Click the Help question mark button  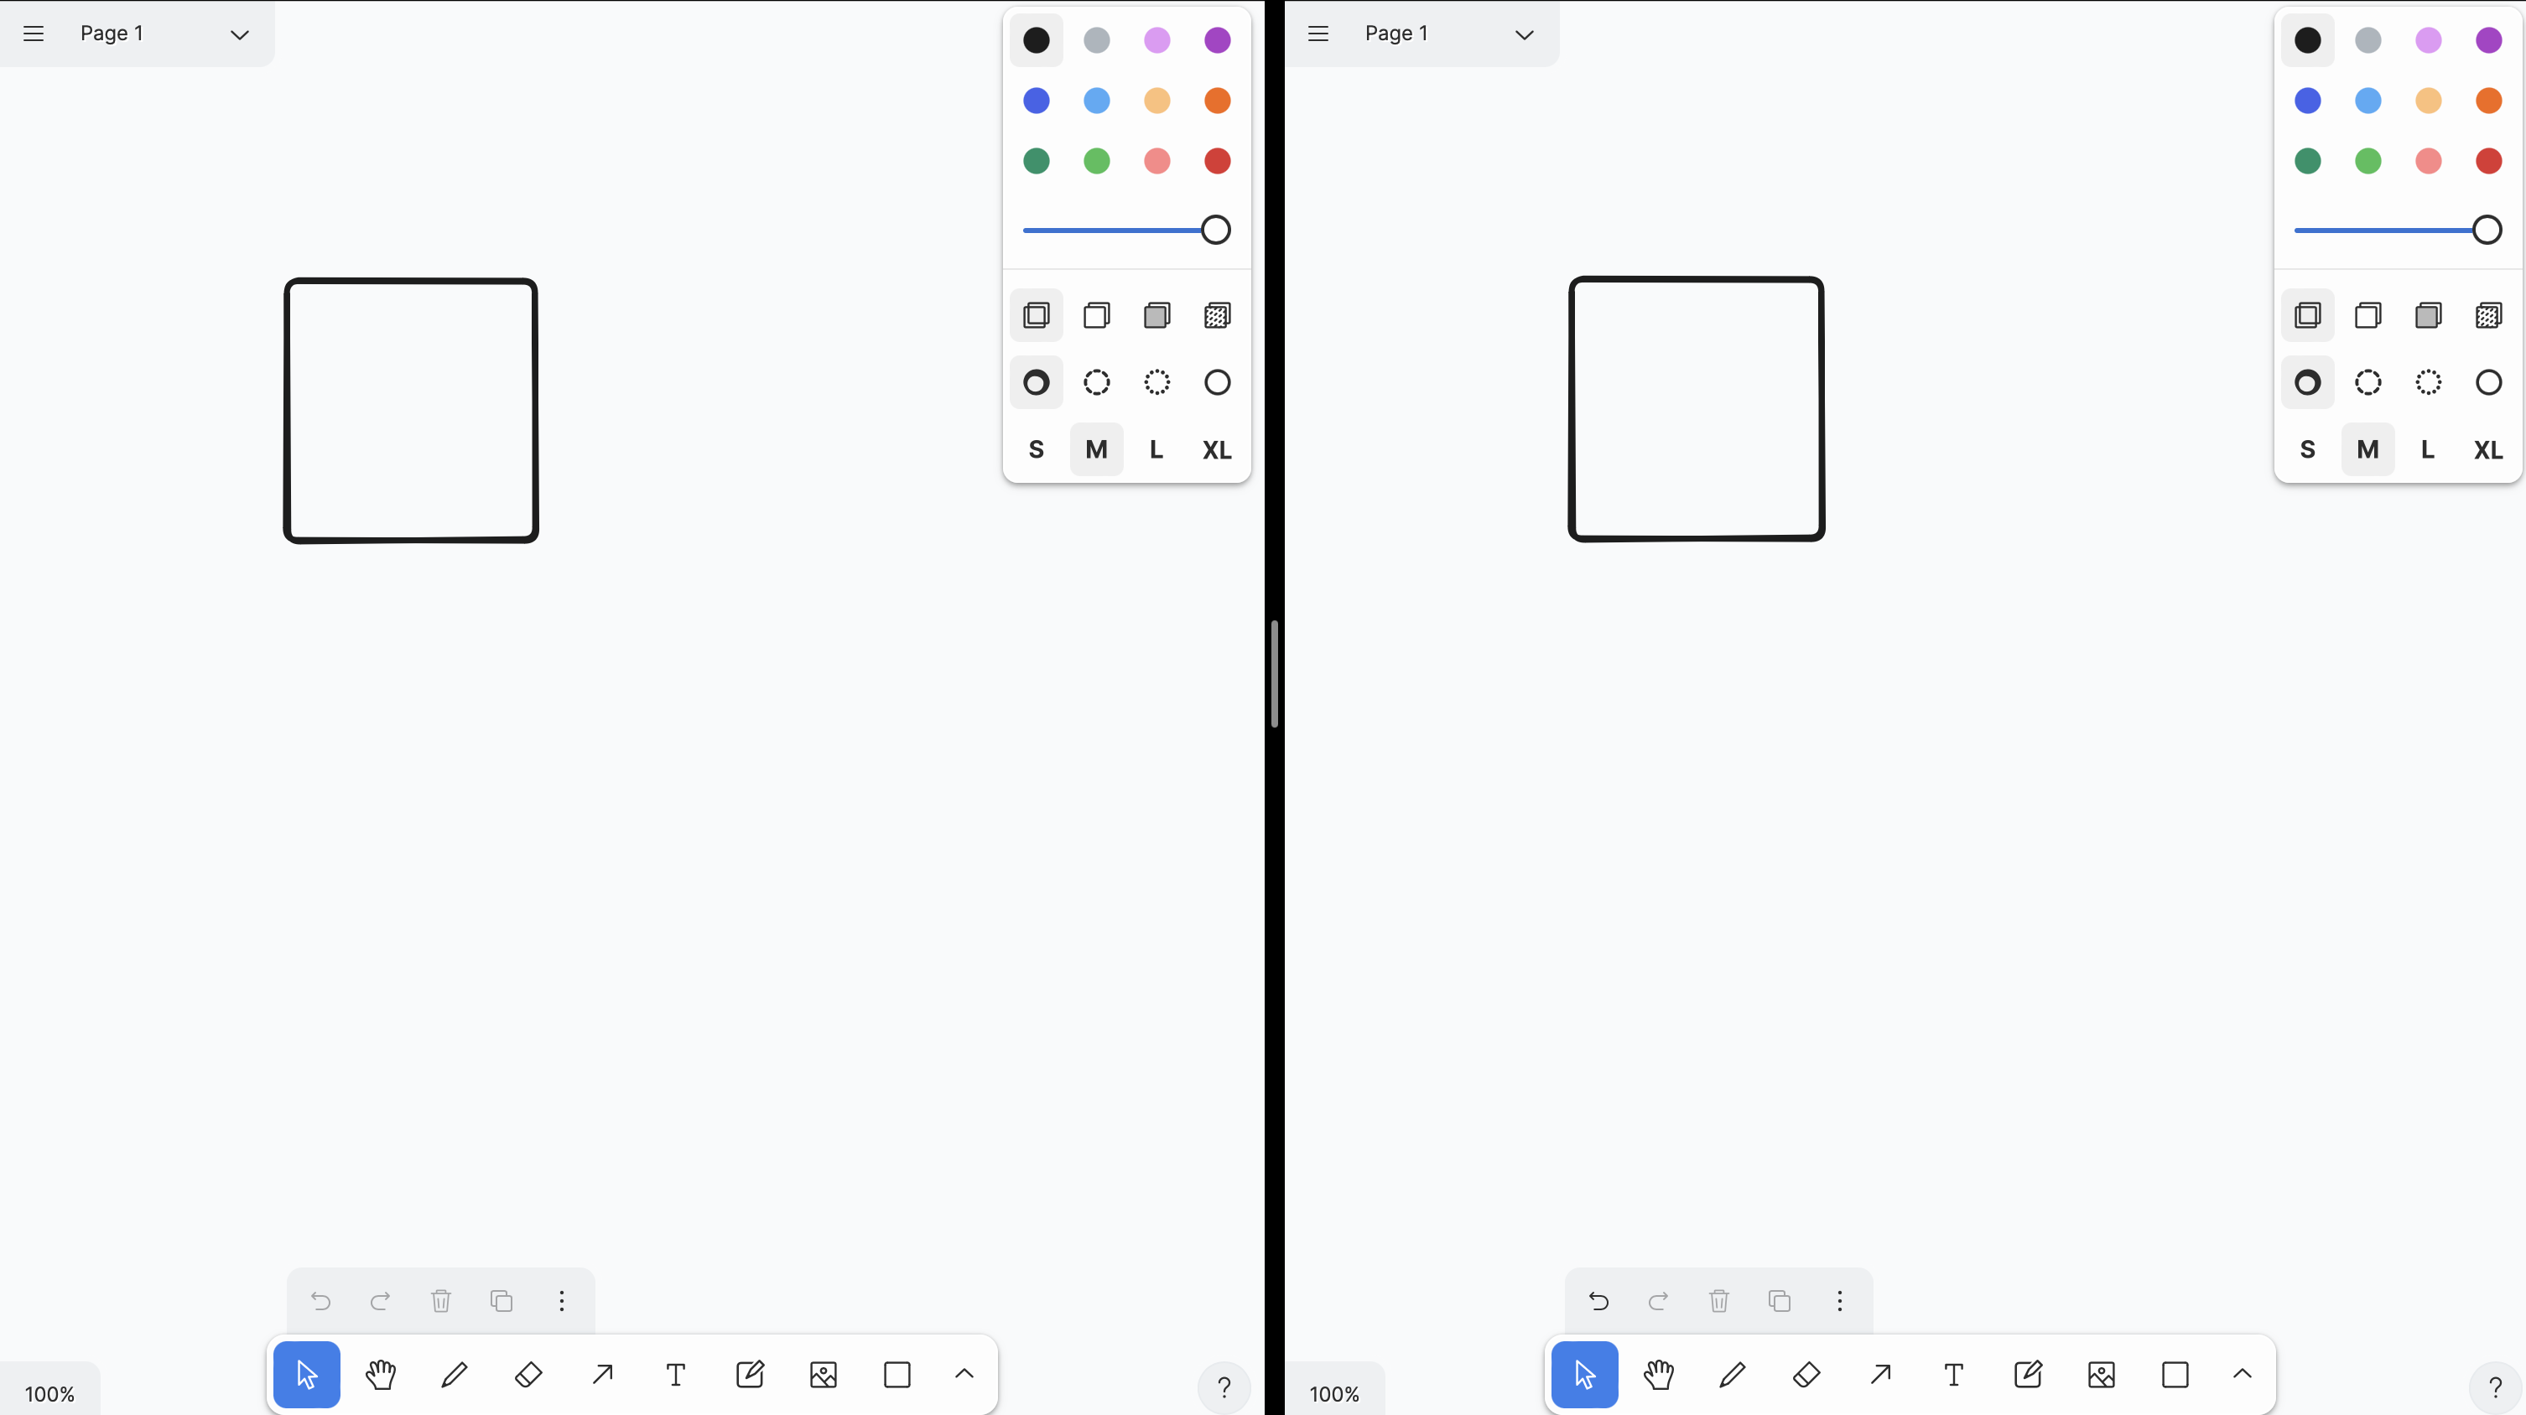[x=1224, y=1387]
